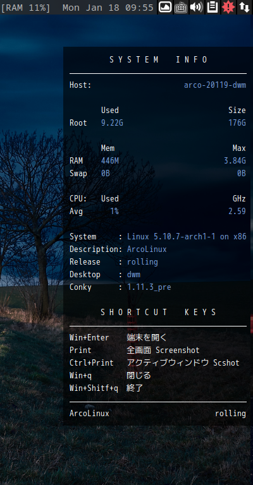253x485 pixels.
Task: Click the CPU frequency value 2.59
Action: tap(237, 212)
